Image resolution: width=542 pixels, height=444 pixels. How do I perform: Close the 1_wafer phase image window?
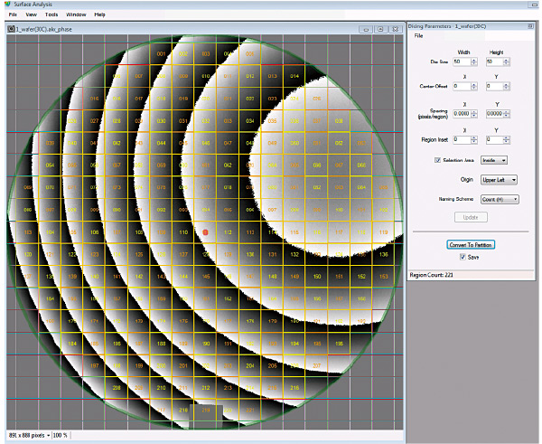click(395, 30)
